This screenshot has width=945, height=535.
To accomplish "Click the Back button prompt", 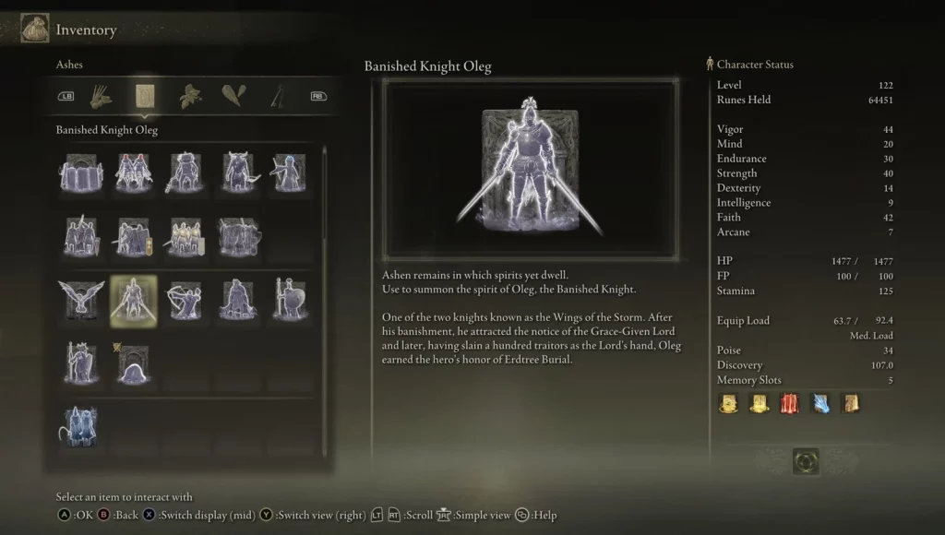I will coord(118,515).
